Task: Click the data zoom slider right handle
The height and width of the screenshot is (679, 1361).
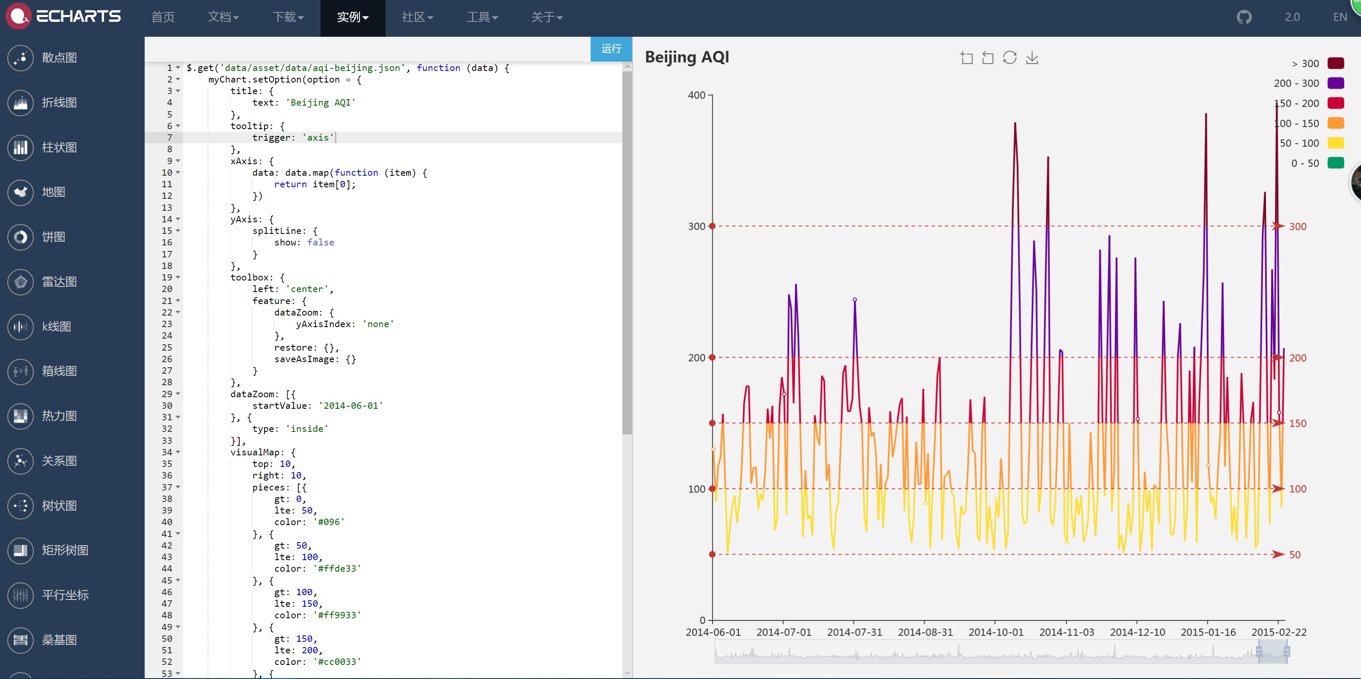Action: point(1287,651)
